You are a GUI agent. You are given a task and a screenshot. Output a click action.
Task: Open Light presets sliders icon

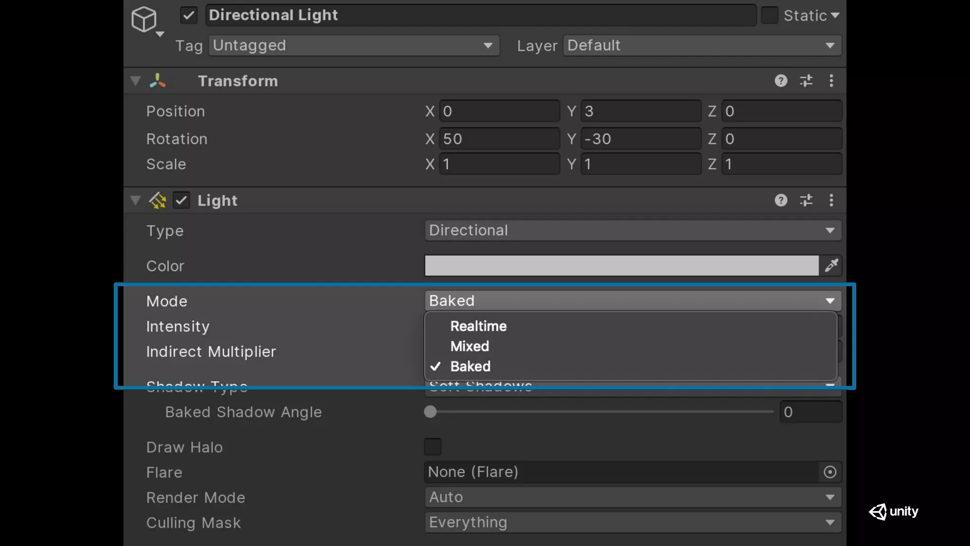click(x=806, y=200)
